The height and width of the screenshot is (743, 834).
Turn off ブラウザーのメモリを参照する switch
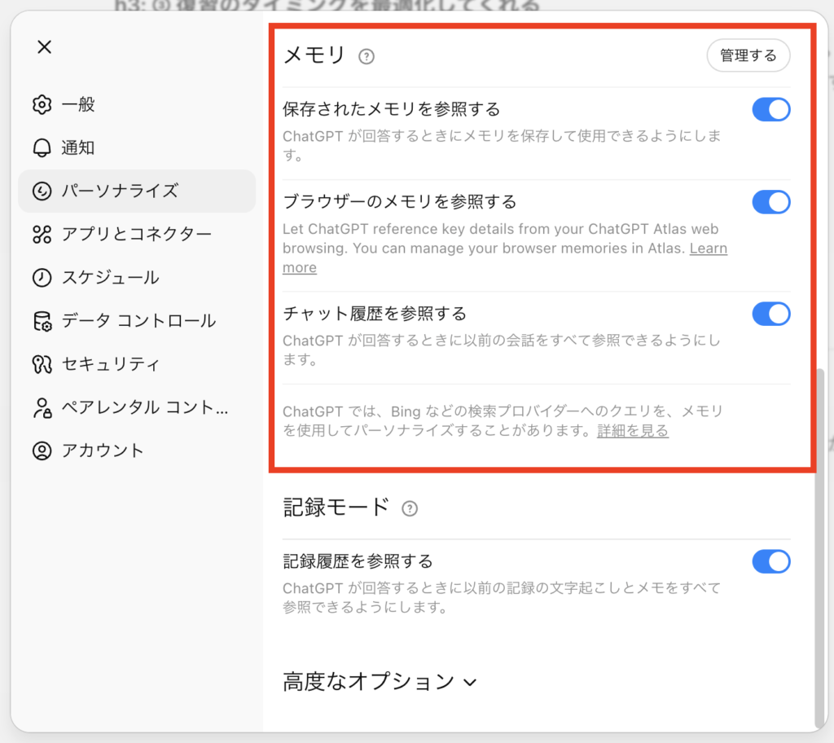pos(770,202)
